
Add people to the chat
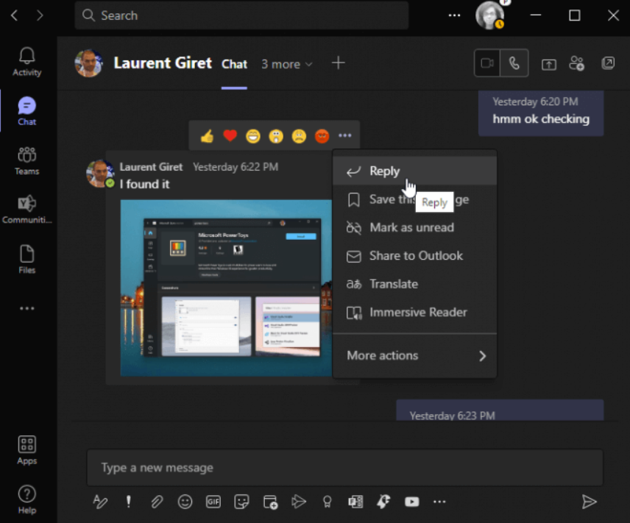[x=577, y=63]
